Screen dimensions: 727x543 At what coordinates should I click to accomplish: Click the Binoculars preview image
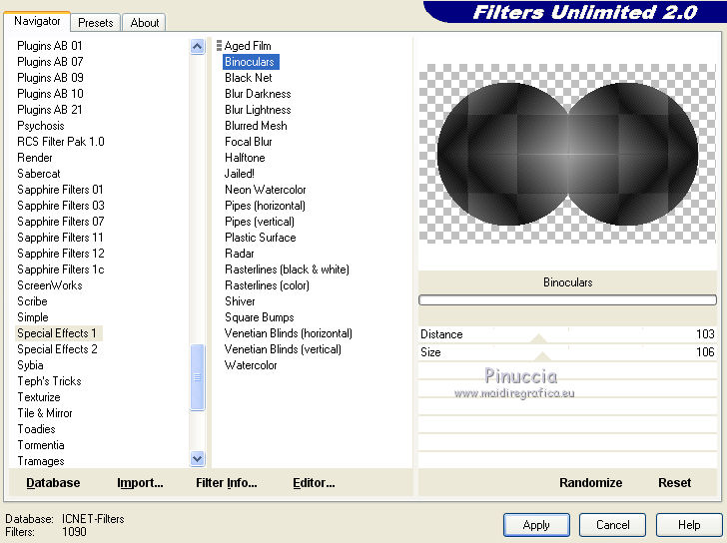(567, 154)
